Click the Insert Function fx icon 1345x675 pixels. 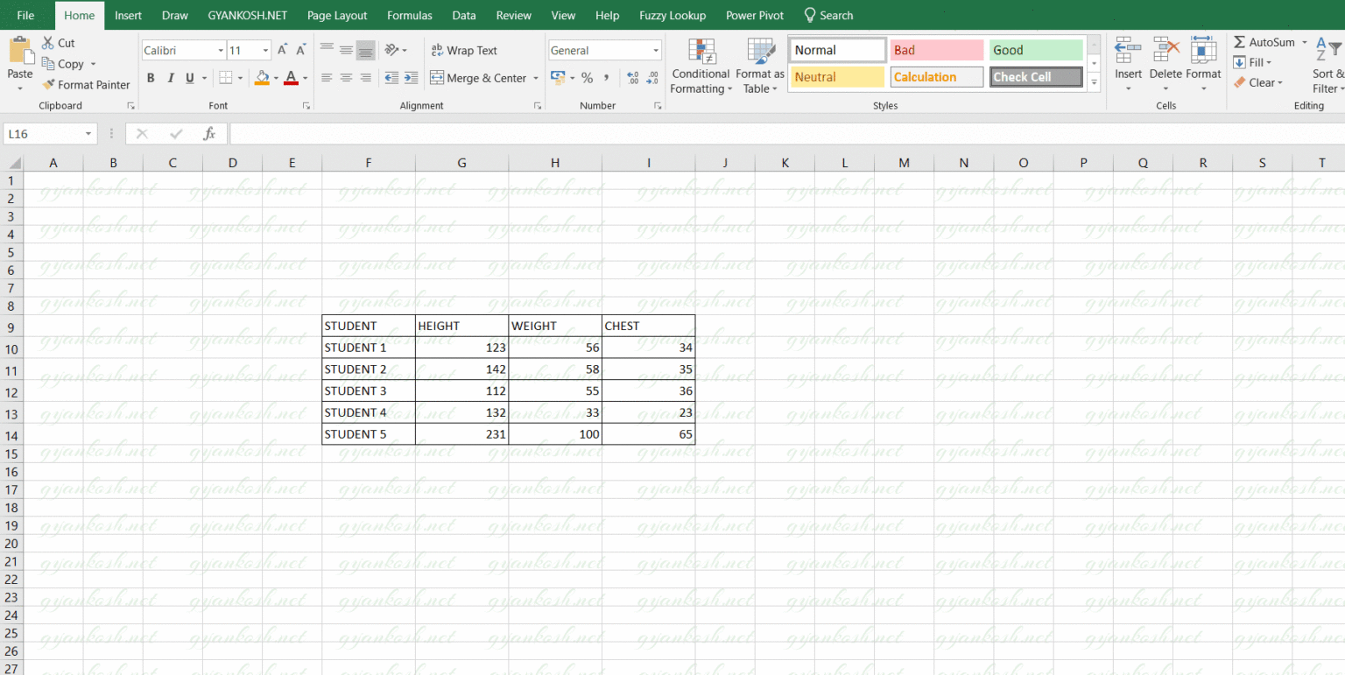click(x=209, y=134)
